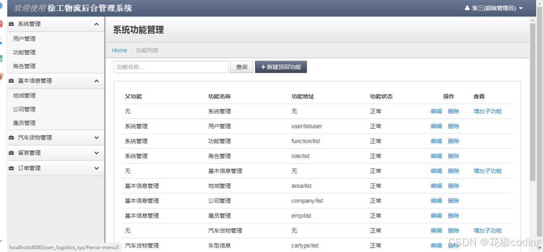Screen dimensions: 543x252
Task: Delete the 地域管理 area/list row
Action: (454, 185)
